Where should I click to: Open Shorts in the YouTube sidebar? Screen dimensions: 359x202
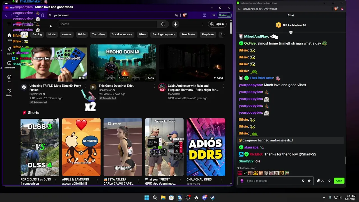tap(9, 51)
